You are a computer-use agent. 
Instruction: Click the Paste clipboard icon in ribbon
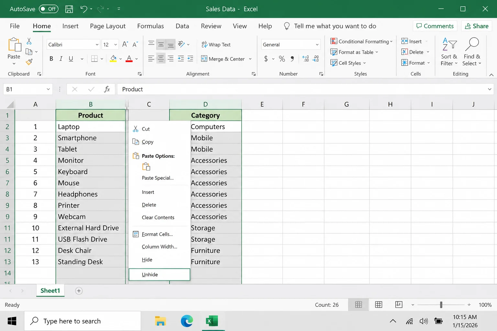[14, 45]
